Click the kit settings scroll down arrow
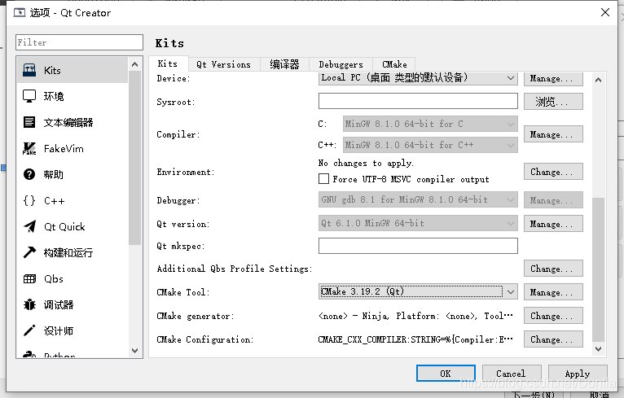This screenshot has width=624, height=398. pyautogui.click(x=598, y=348)
